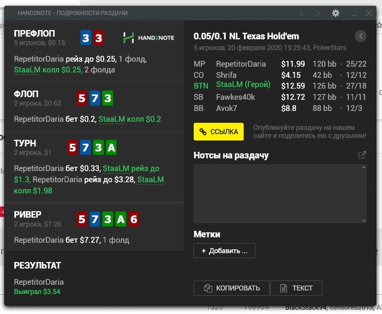The image size is (382, 314).
Task: Click the $12.59 stack value for StaaLM
Action: tap(293, 86)
